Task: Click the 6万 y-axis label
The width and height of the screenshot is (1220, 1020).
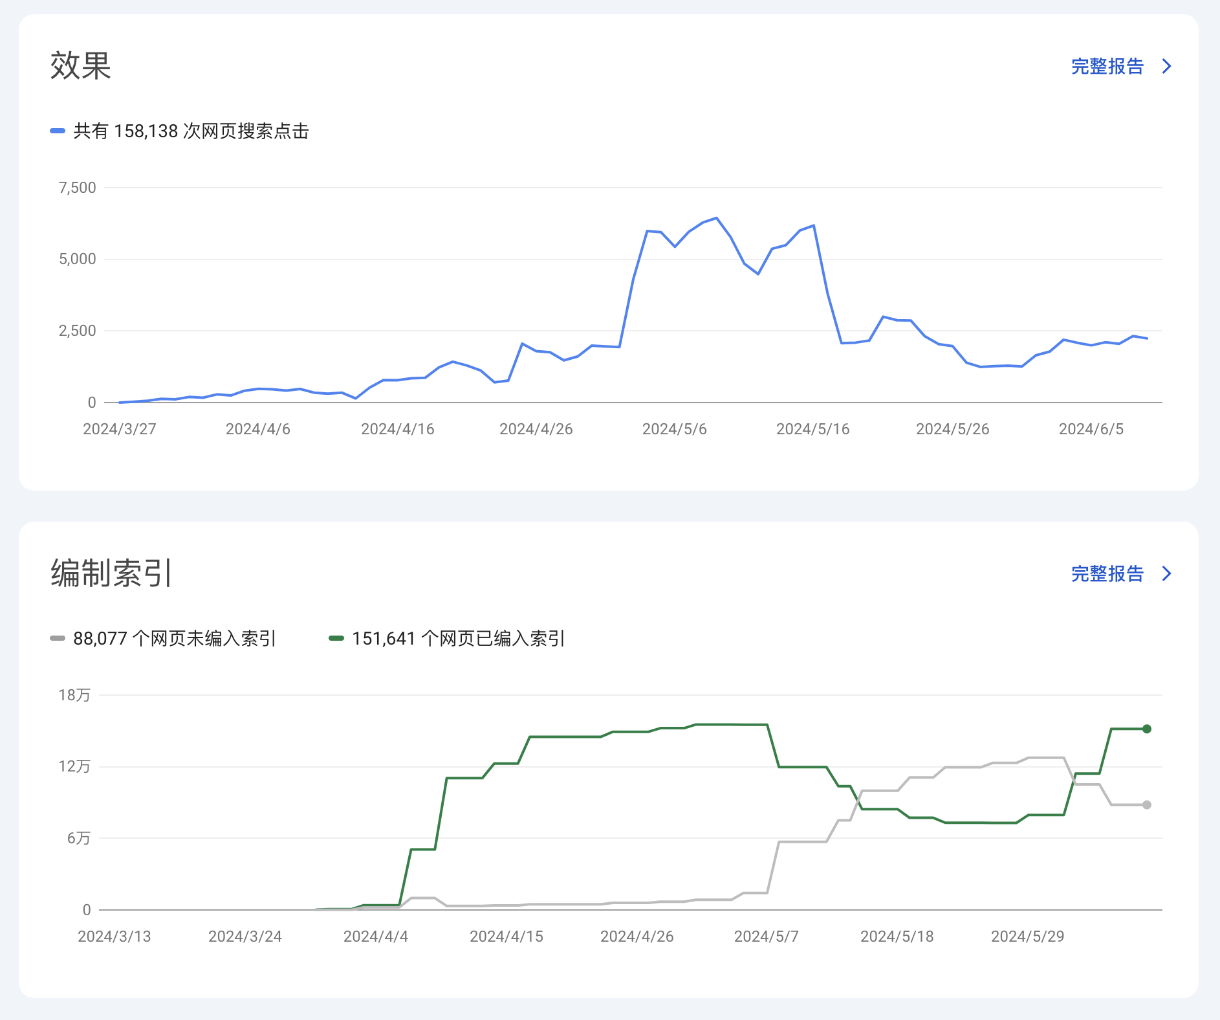Action: (x=79, y=838)
